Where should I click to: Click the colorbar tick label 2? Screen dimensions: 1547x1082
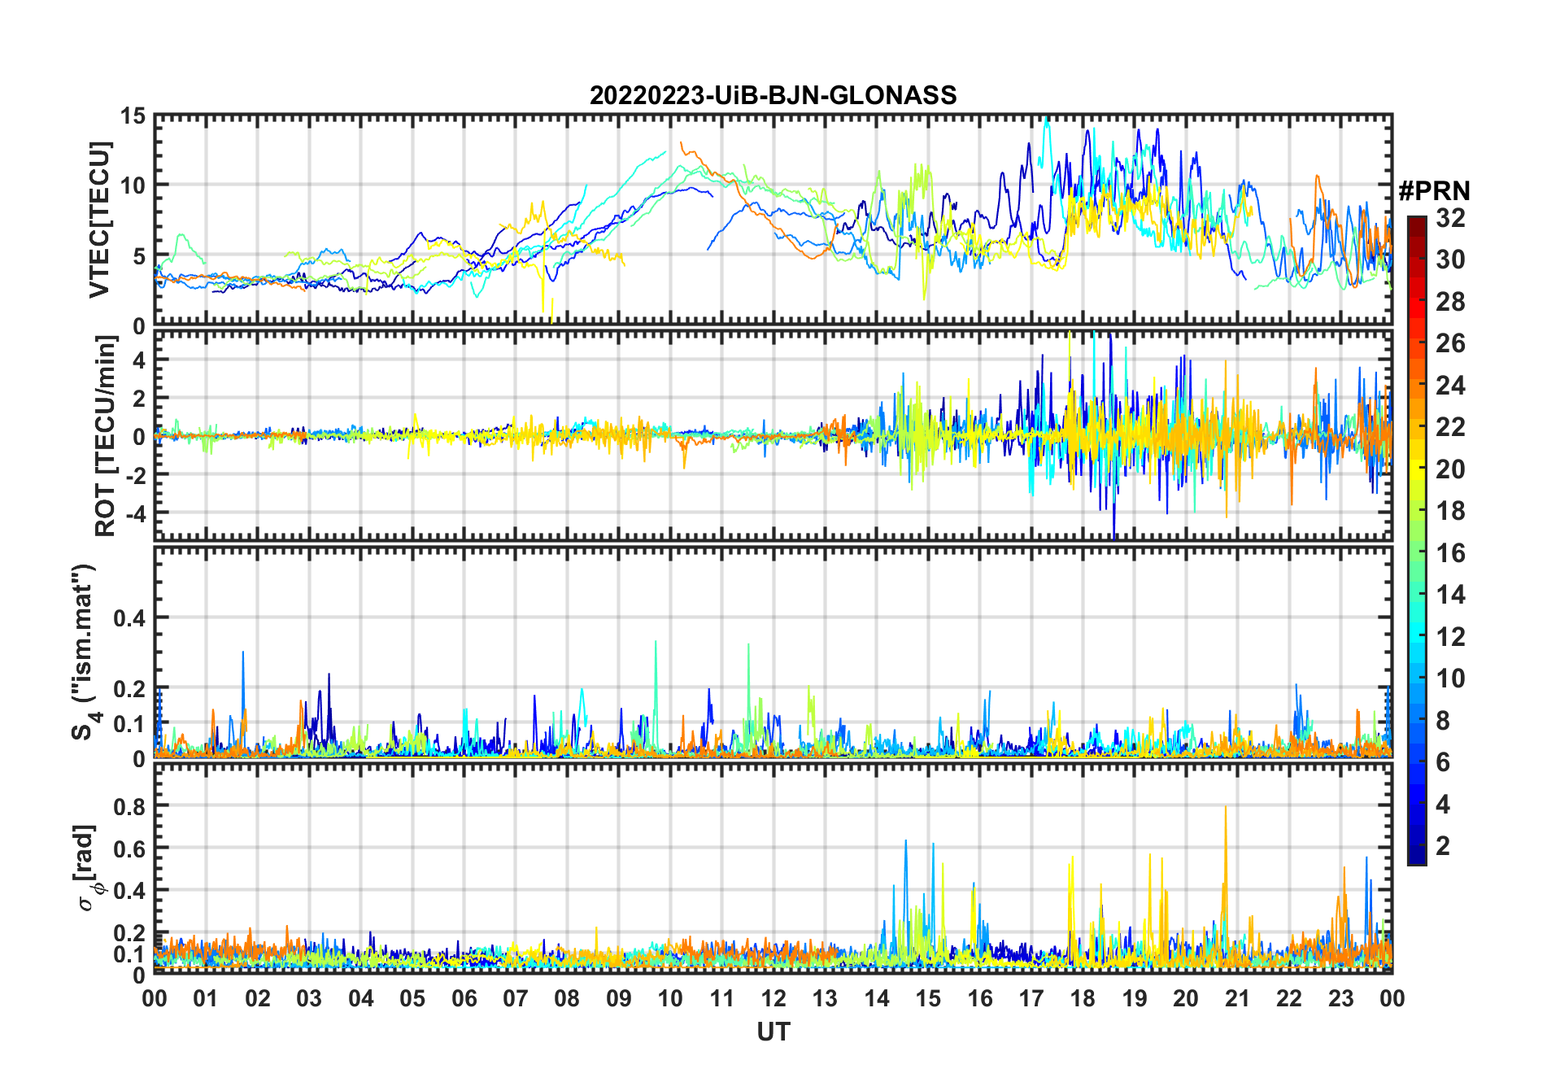coord(1443,846)
